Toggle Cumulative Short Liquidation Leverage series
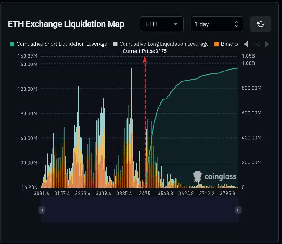The image size is (282, 244). point(62,44)
